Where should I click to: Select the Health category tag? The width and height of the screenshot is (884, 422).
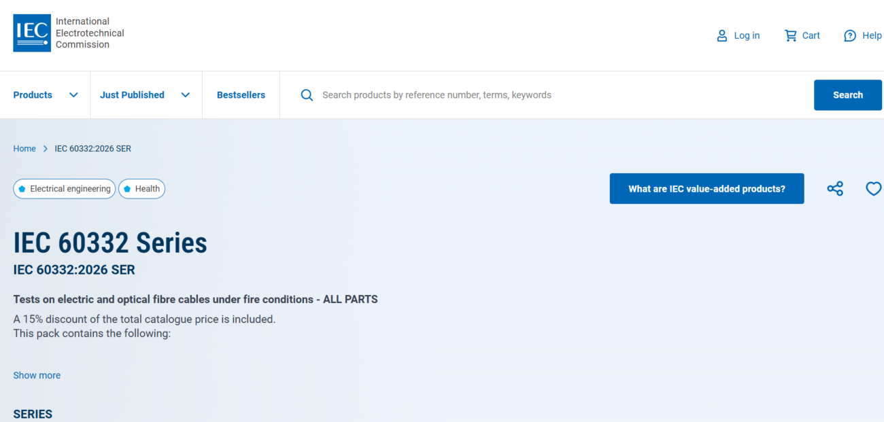point(141,189)
